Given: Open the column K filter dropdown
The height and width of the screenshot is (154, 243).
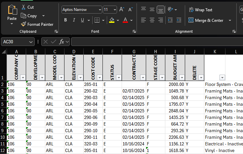Looking at the screenshot, I should pyautogui.click(x=222, y=77).
